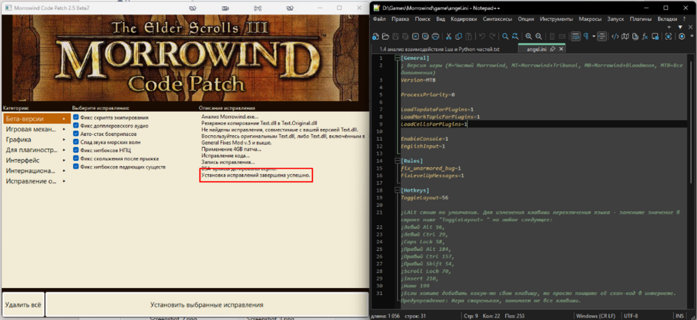697x320 pixels.
Task: Click 'Установить выбранные исправления' button
Action: (x=206, y=305)
